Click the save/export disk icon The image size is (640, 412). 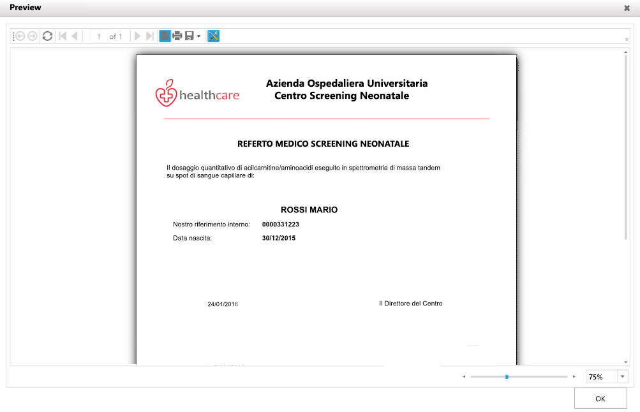[x=190, y=36]
